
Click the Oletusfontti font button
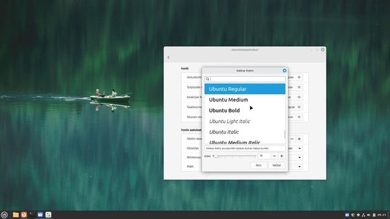tap(296, 77)
